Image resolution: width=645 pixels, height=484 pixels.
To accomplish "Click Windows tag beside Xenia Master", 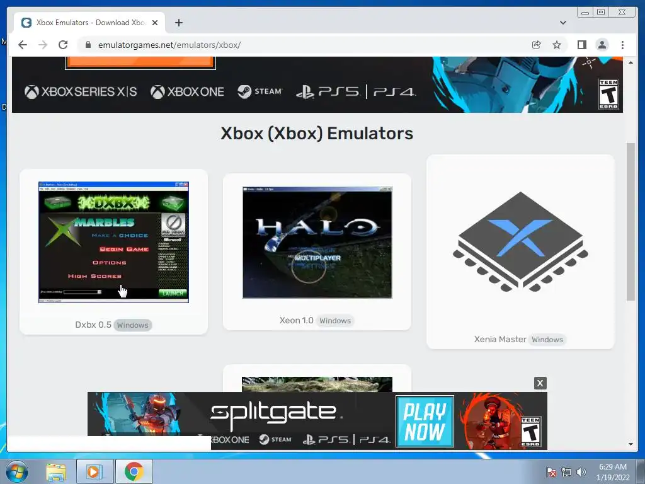I will click(x=547, y=340).
